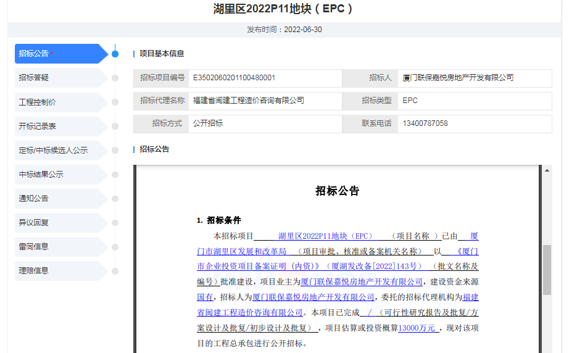Click the 招标项目编号 value field
The image size is (577, 353).
click(x=265, y=78)
